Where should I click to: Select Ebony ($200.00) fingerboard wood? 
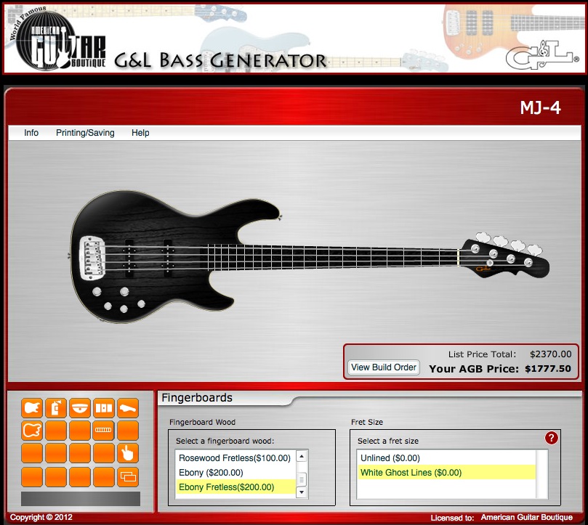[x=235, y=473]
